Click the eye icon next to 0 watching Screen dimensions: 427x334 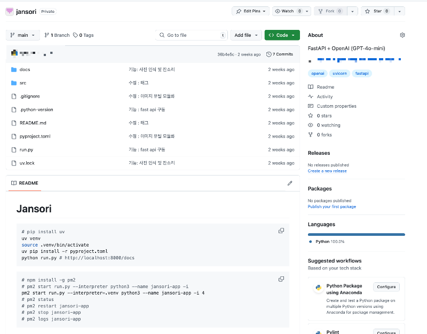311,125
